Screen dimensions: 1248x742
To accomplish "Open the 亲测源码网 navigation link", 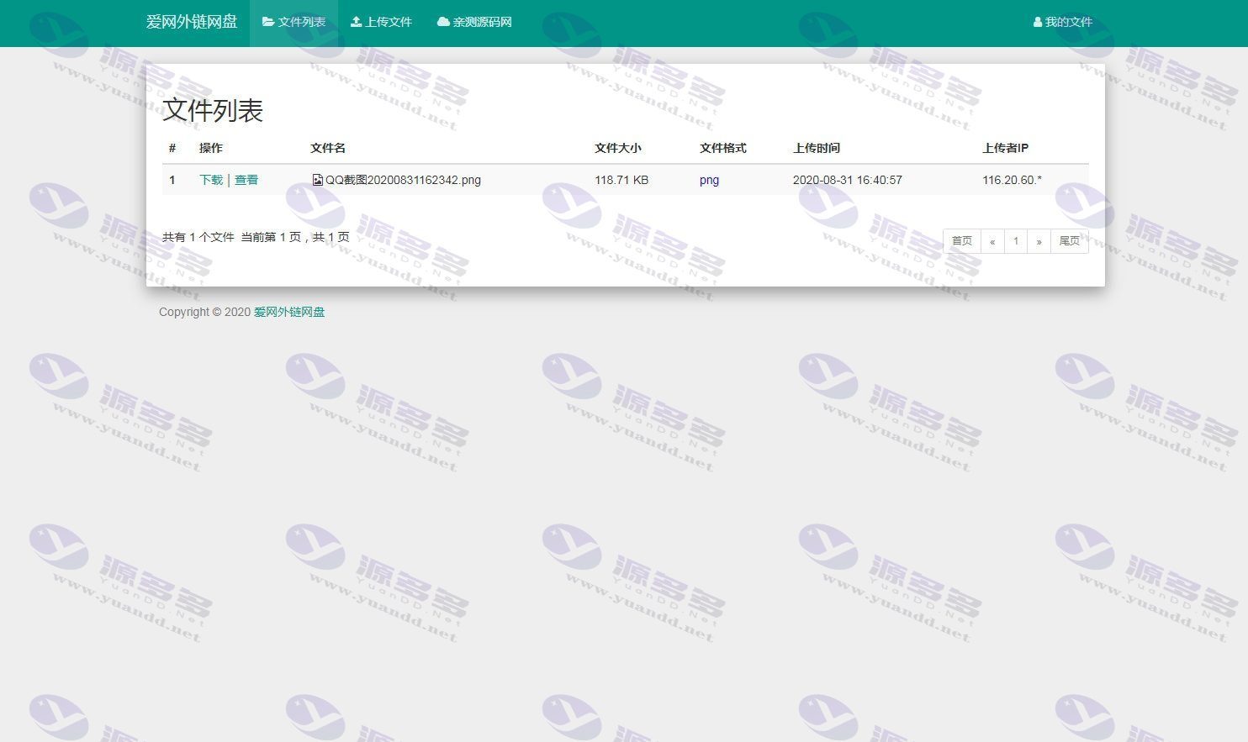I will [x=474, y=23].
